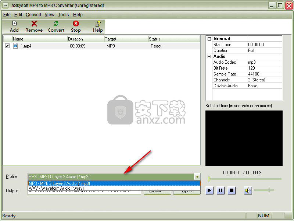The image size is (294, 221).
Task: Click the Output path input field
Action: (x=85, y=192)
